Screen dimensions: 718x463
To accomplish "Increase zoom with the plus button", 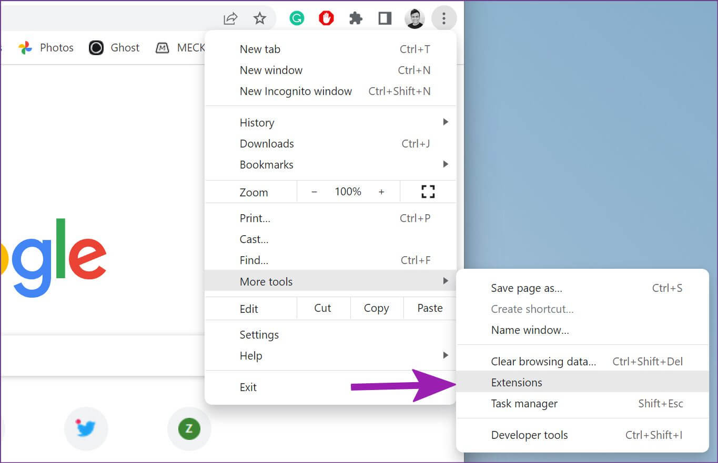I will click(x=381, y=192).
